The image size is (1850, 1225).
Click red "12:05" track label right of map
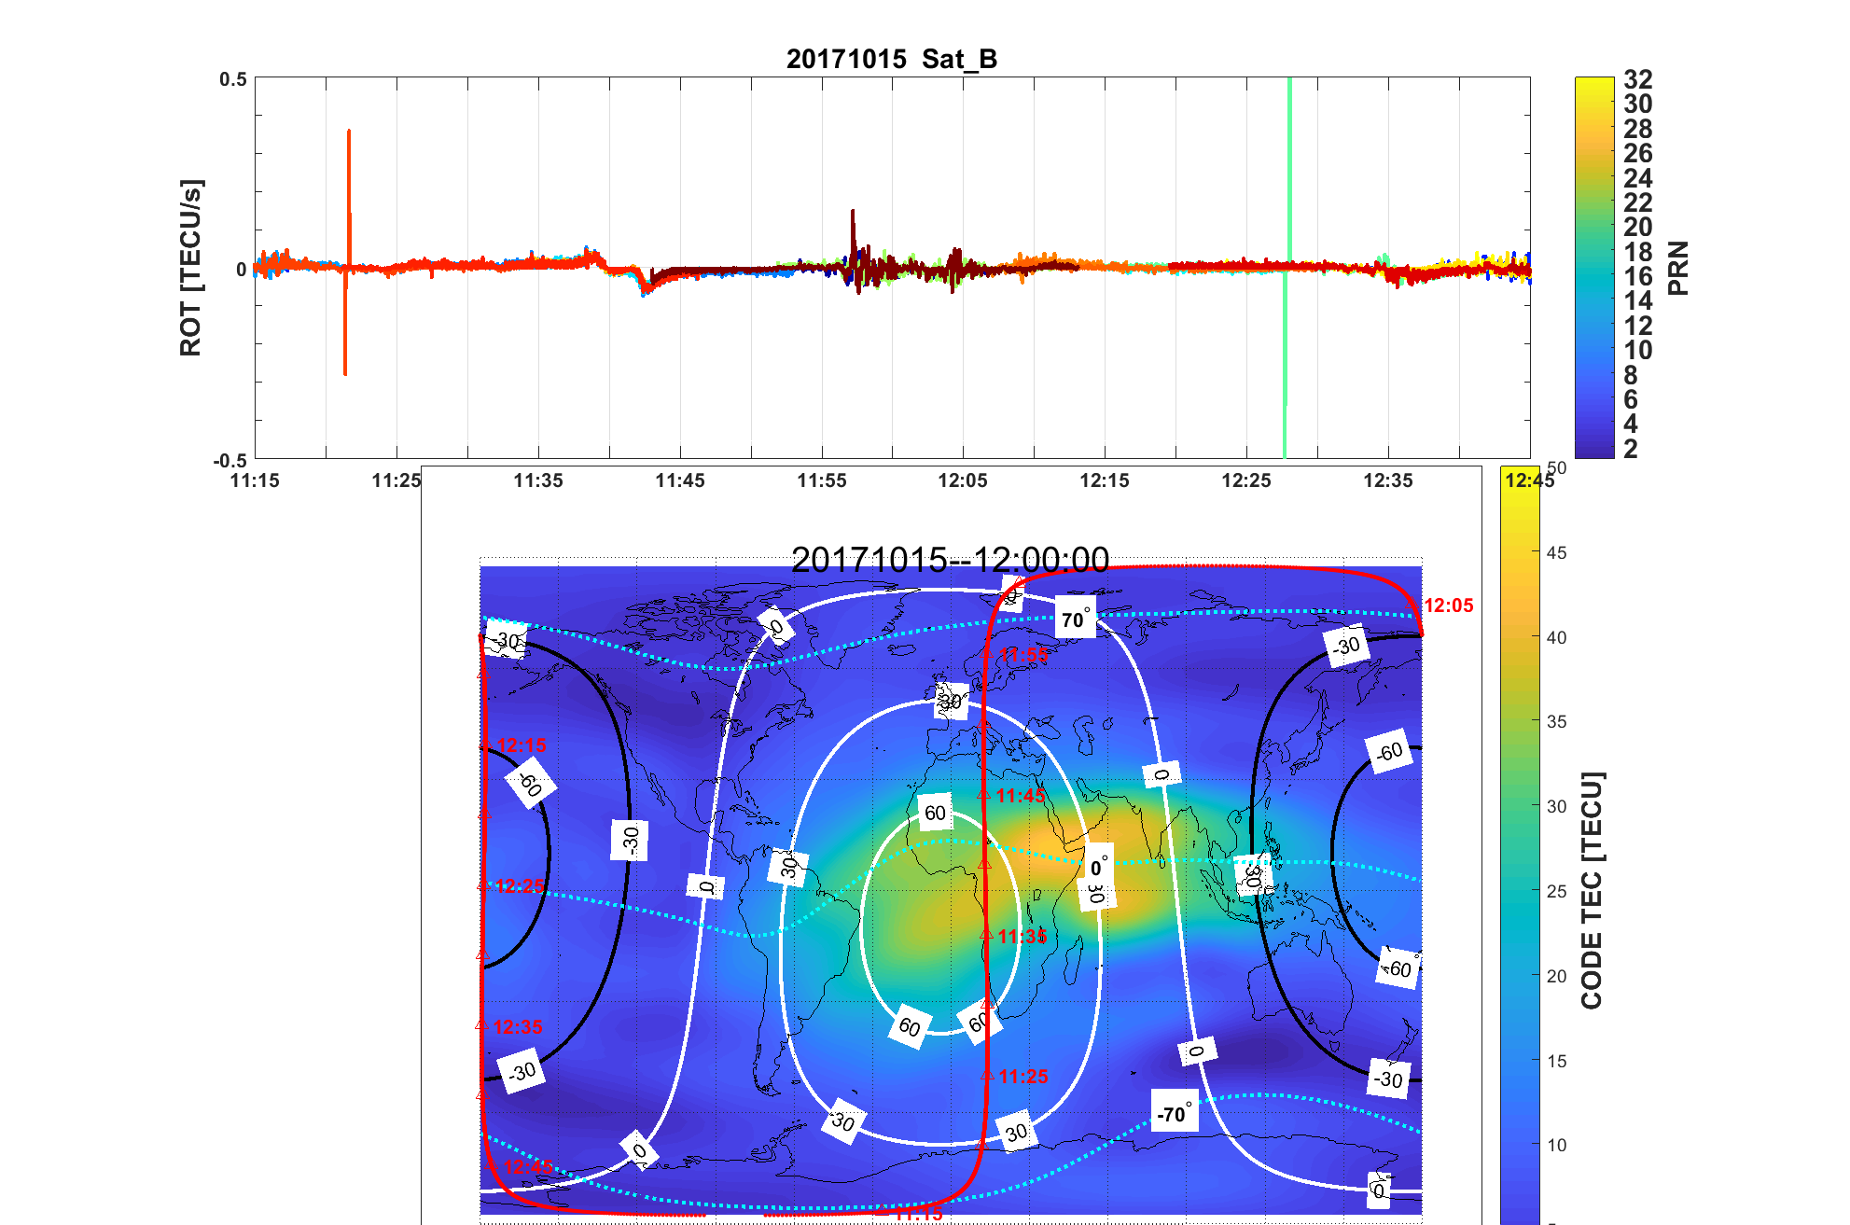click(1448, 606)
